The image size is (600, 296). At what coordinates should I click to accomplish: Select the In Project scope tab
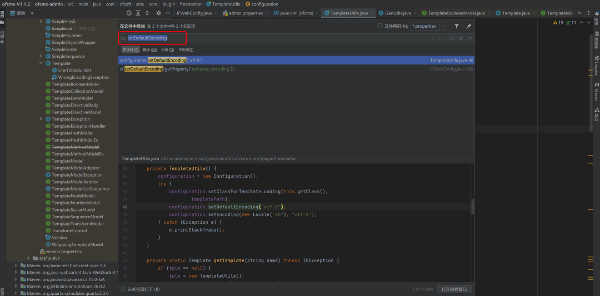[131, 50]
